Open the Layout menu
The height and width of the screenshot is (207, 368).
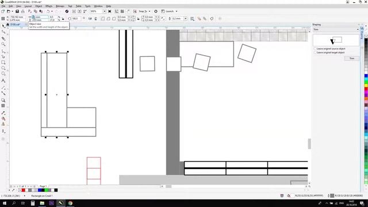click(28, 6)
